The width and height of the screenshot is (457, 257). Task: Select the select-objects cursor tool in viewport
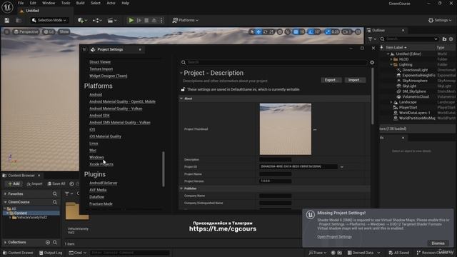click(x=252, y=31)
